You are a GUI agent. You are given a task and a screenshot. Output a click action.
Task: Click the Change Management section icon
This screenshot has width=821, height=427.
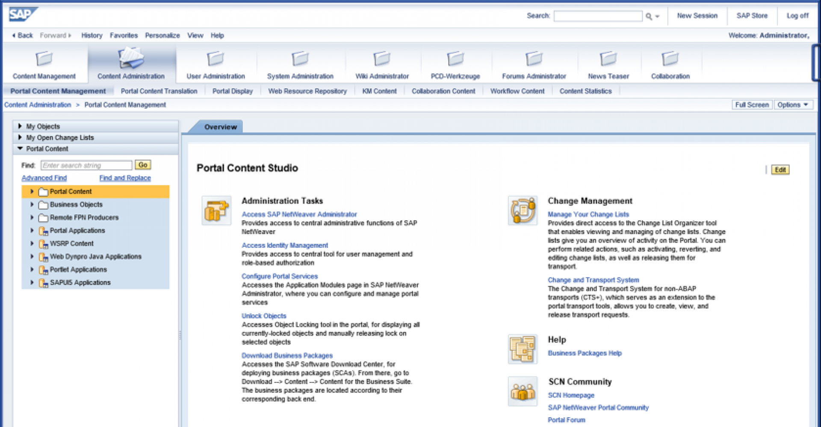(523, 211)
